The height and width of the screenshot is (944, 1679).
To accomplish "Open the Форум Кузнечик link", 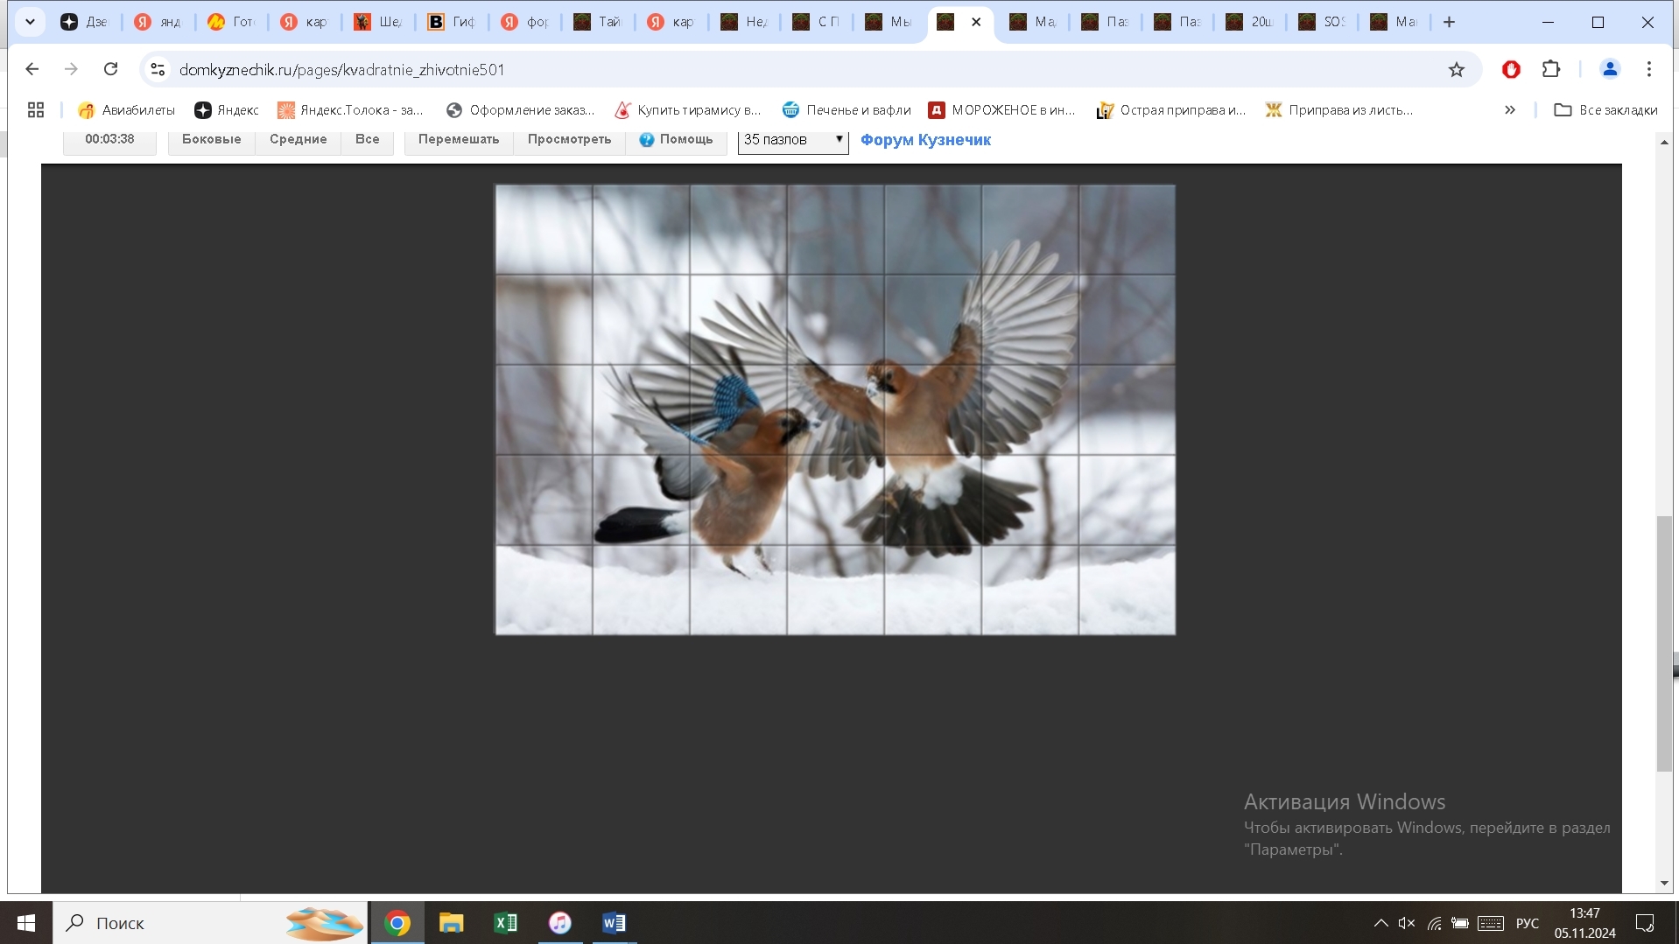I will [925, 140].
